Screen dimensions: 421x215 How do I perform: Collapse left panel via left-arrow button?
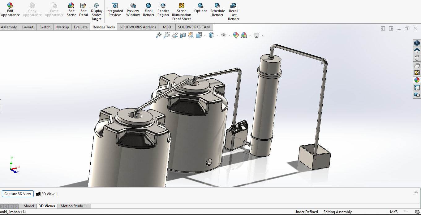coord(383,28)
